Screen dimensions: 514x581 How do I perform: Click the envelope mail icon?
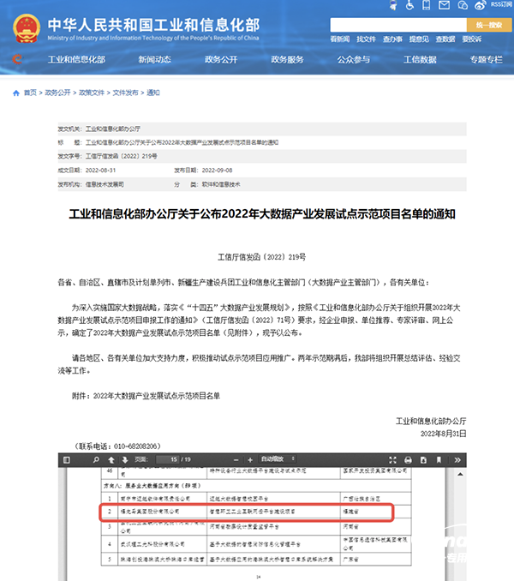[444, 5]
